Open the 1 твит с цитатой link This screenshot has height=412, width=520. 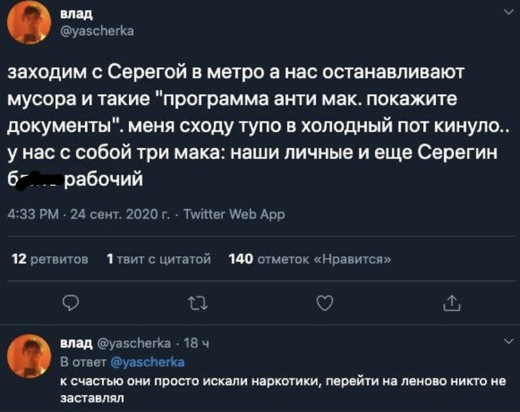158,258
